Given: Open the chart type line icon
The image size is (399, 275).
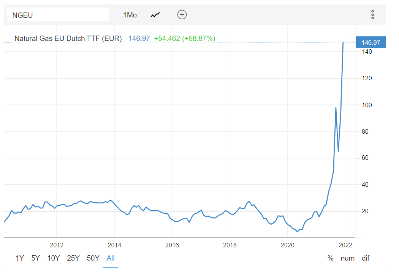Looking at the screenshot, I should [155, 15].
